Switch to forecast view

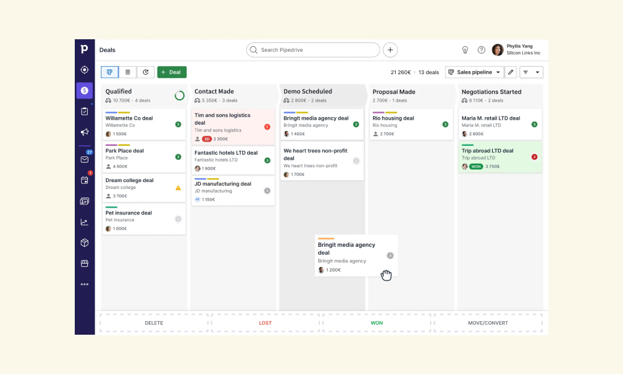click(145, 72)
